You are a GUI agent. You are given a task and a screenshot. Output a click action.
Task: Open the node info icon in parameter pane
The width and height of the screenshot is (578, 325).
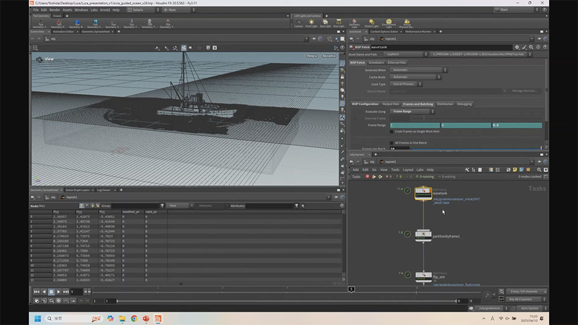(x=538, y=47)
